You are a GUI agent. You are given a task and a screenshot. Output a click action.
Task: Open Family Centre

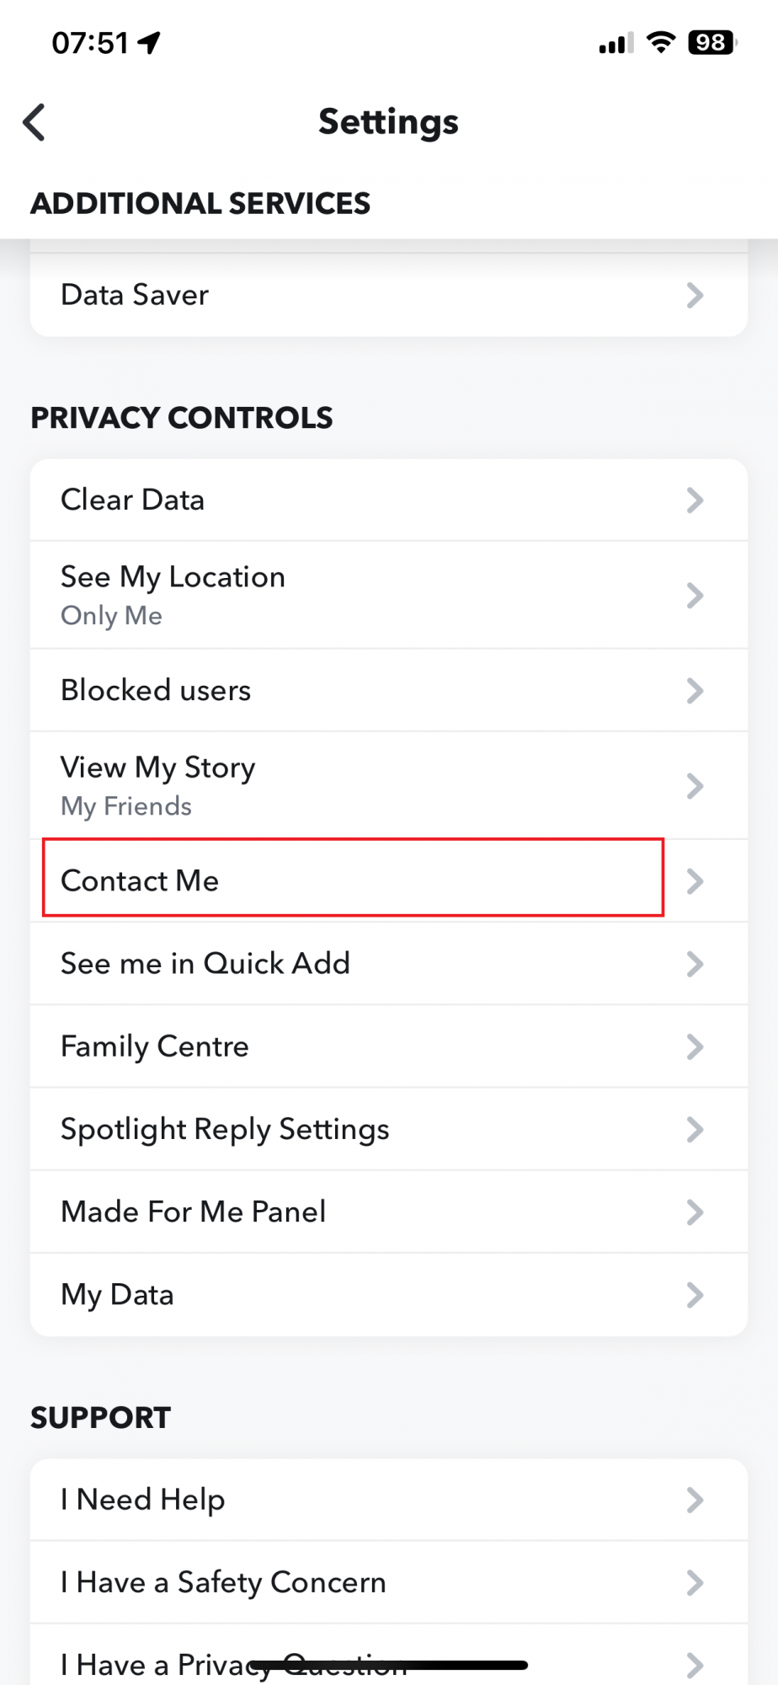(x=389, y=1046)
